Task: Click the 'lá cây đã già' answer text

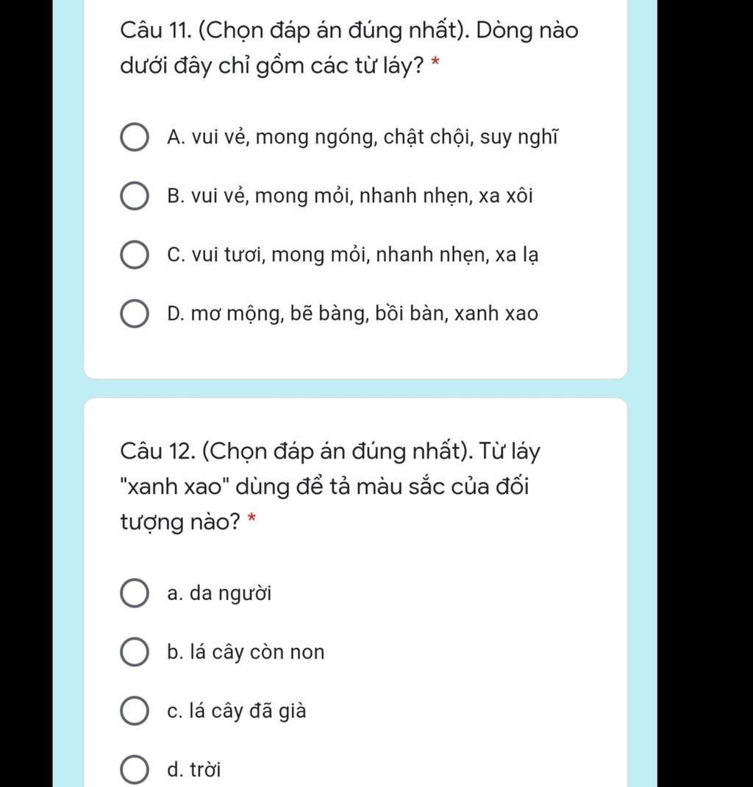Action: 248,710
